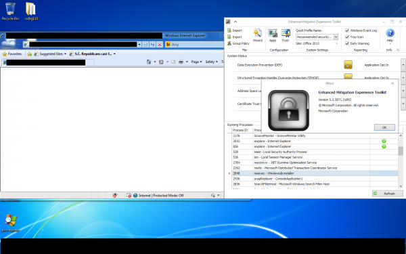Click the Compatibility View icon in Internet Explorer
Screen dimensions: 406x254
coord(145,45)
